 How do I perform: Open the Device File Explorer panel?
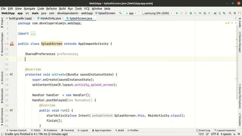pos(240,96)
